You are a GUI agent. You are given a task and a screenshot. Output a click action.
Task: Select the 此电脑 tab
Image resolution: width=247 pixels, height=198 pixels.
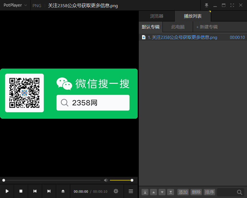[178, 27]
